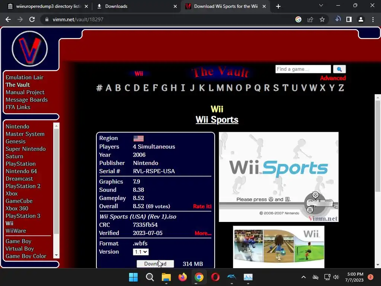Click the Wii Sports title screen image
381x286 pixels.
tap(279, 177)
